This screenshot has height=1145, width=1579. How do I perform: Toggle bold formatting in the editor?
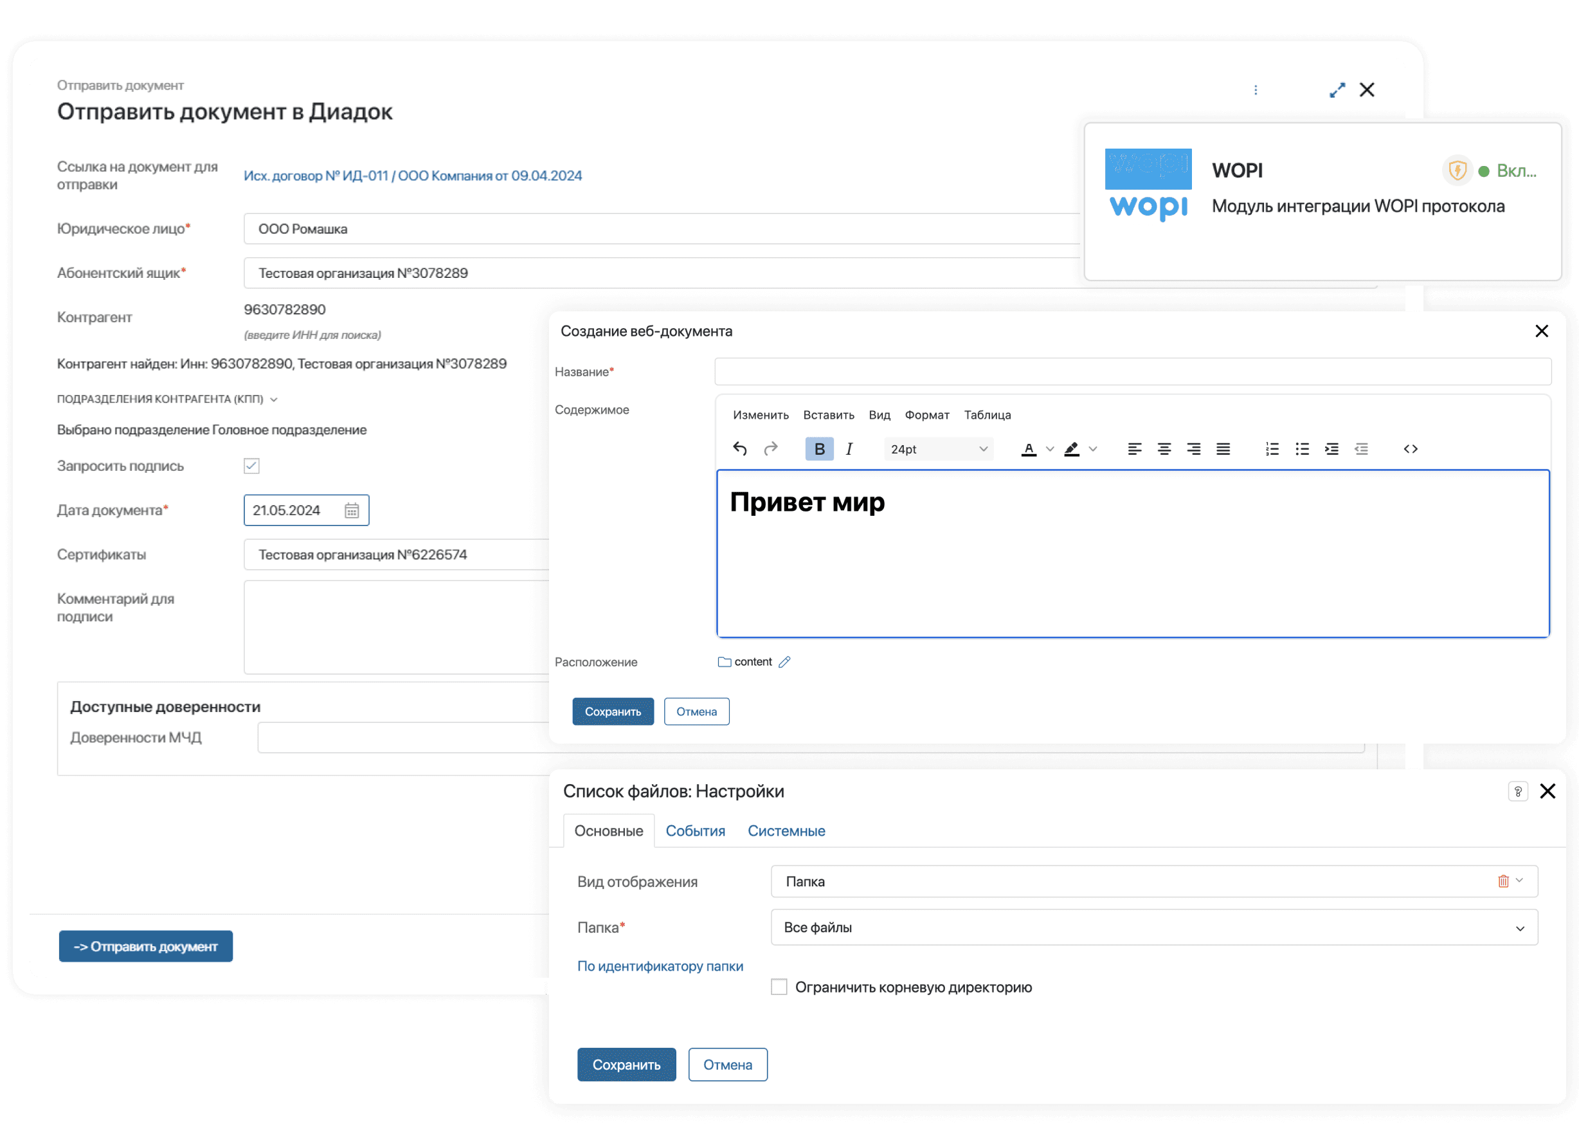(820, 449)
